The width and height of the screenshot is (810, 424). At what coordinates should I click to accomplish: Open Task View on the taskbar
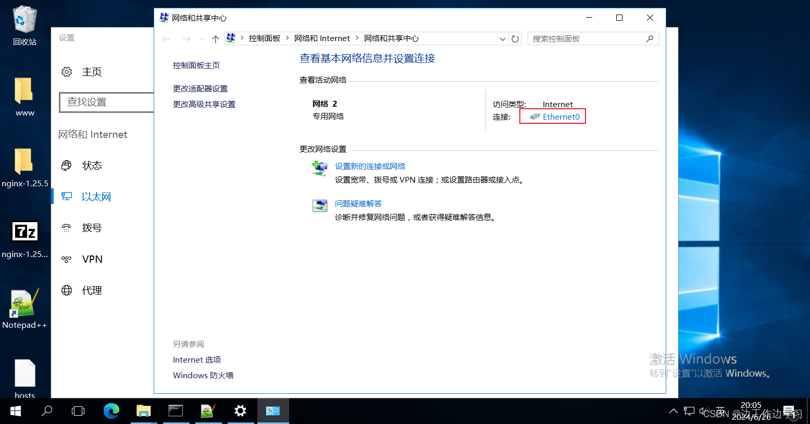(78, 412)
